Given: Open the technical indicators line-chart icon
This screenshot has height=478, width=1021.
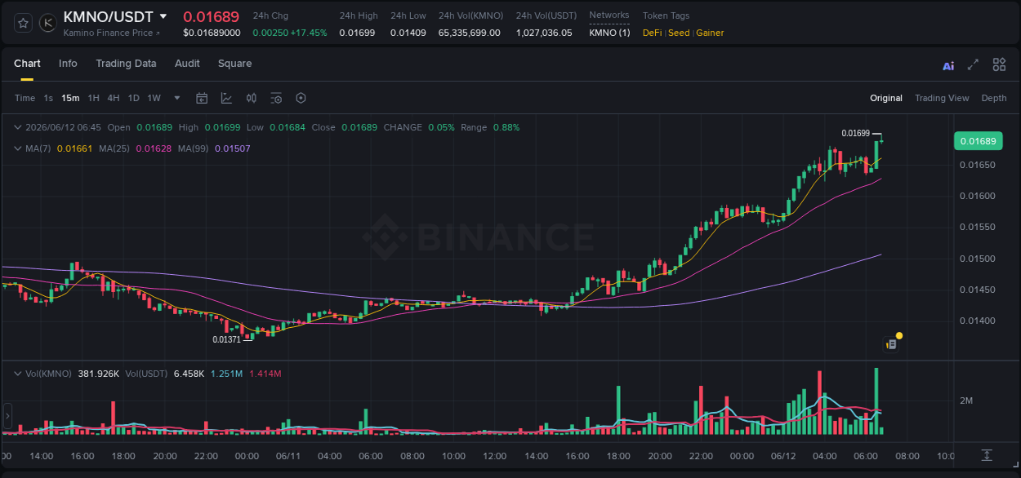Looking at the screenshot, I should pyautogui.click(x=226, y=98).
